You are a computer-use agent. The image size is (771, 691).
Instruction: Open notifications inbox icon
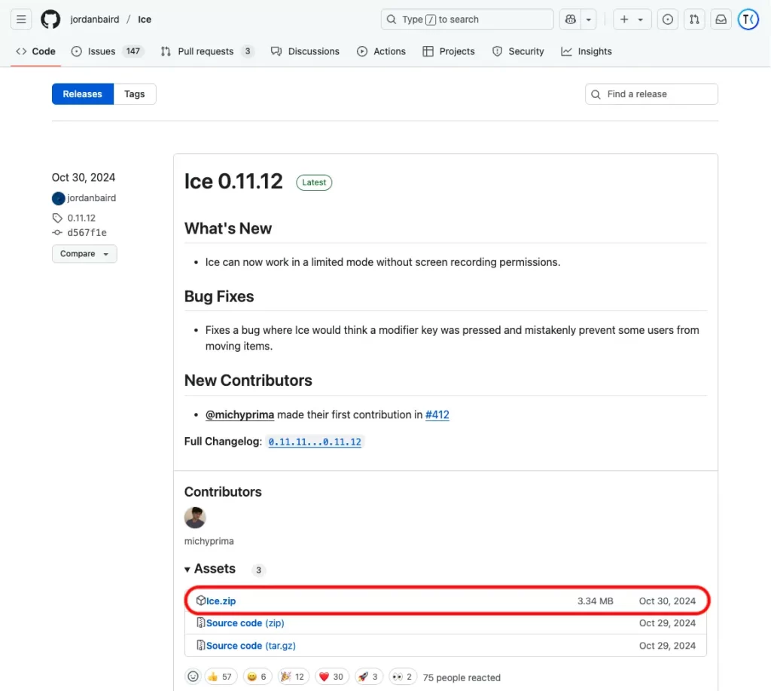tap(721, 19)
